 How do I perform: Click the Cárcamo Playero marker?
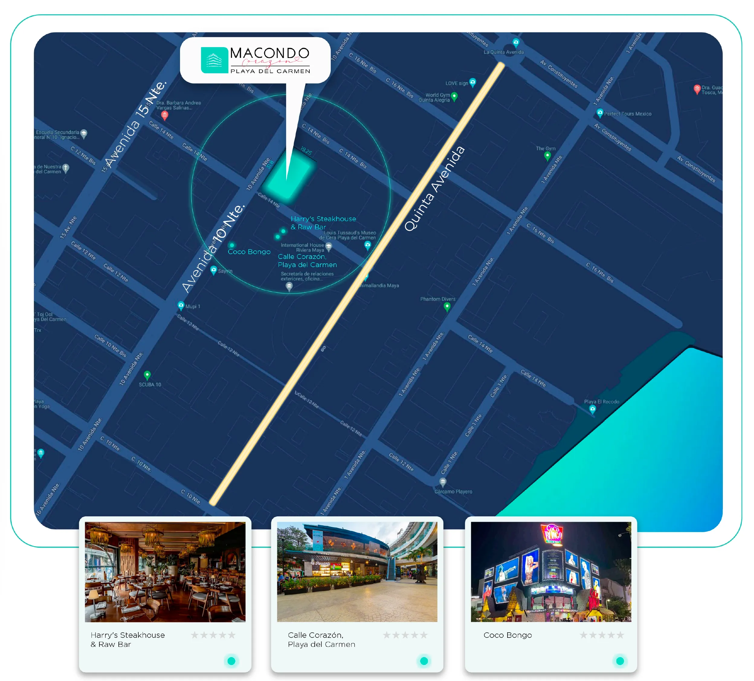coord(443,481)
